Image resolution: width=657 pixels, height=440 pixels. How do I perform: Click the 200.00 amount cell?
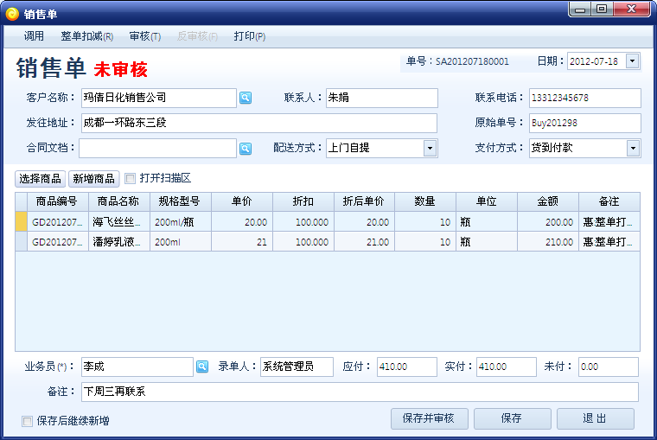pos(548,222)
